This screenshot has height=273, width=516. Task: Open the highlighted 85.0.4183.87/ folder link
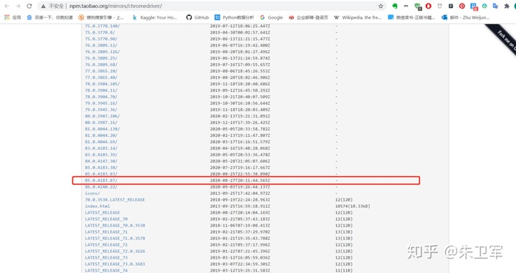tap(101, 181)
